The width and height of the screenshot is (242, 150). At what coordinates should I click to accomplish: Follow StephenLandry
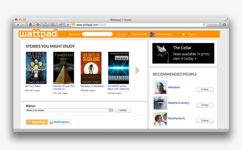pyautogui.click(x=205, y=105)
